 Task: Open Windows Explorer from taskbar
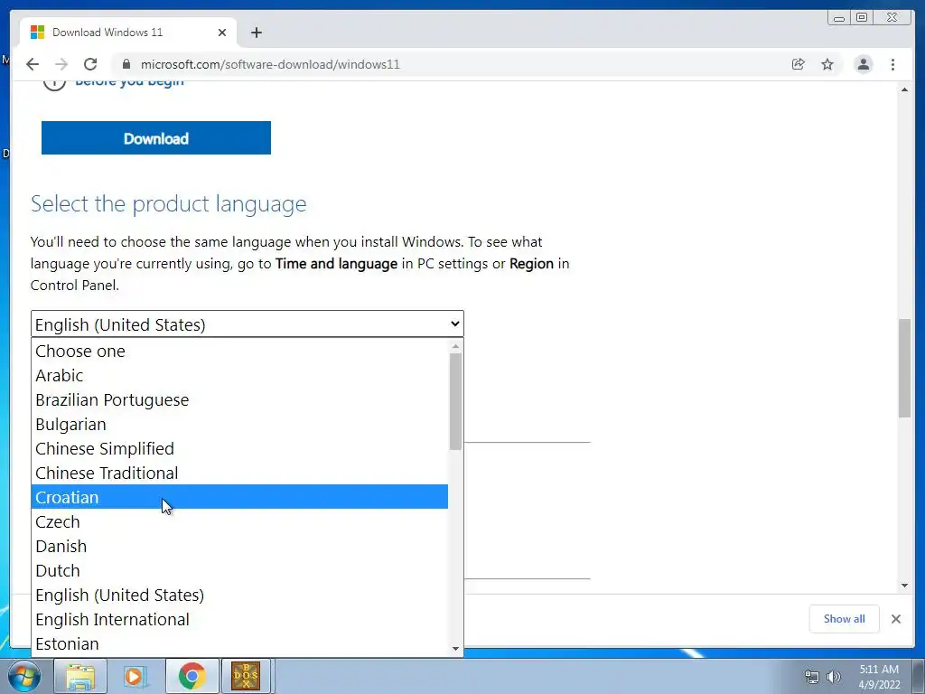80,676
